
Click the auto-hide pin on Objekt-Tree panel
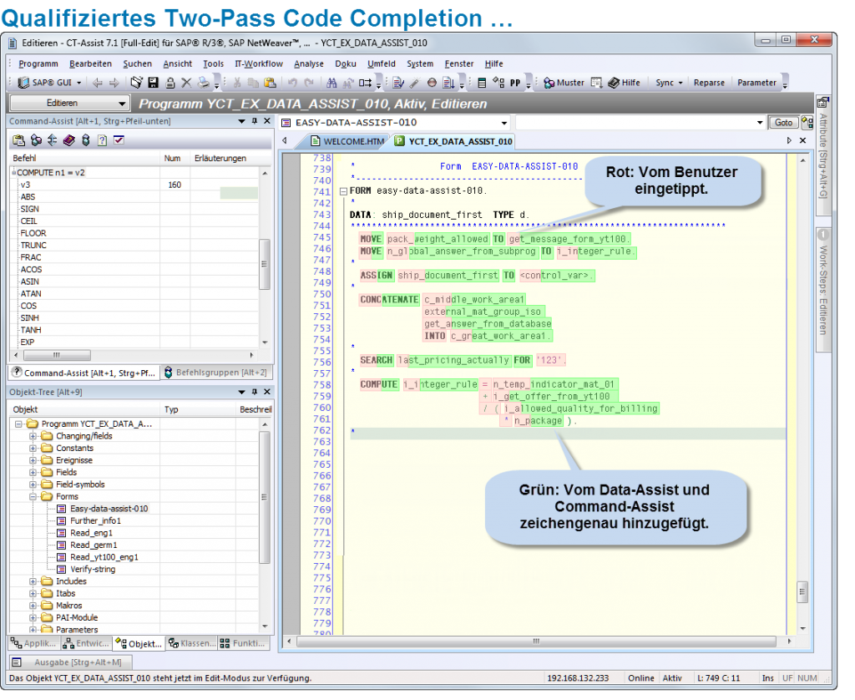[255, 391]
